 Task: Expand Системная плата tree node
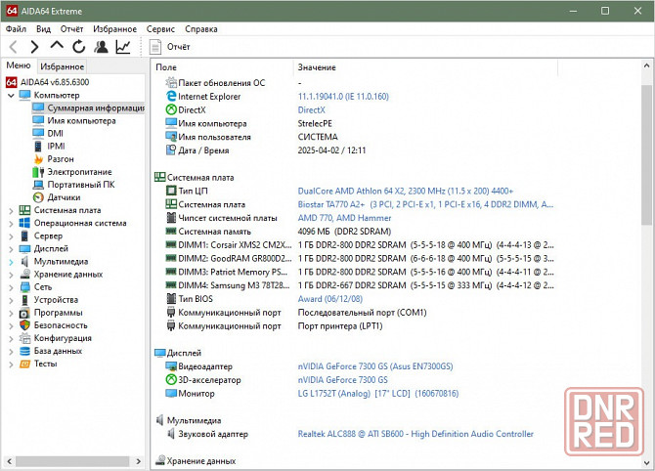tap(12, 211)
